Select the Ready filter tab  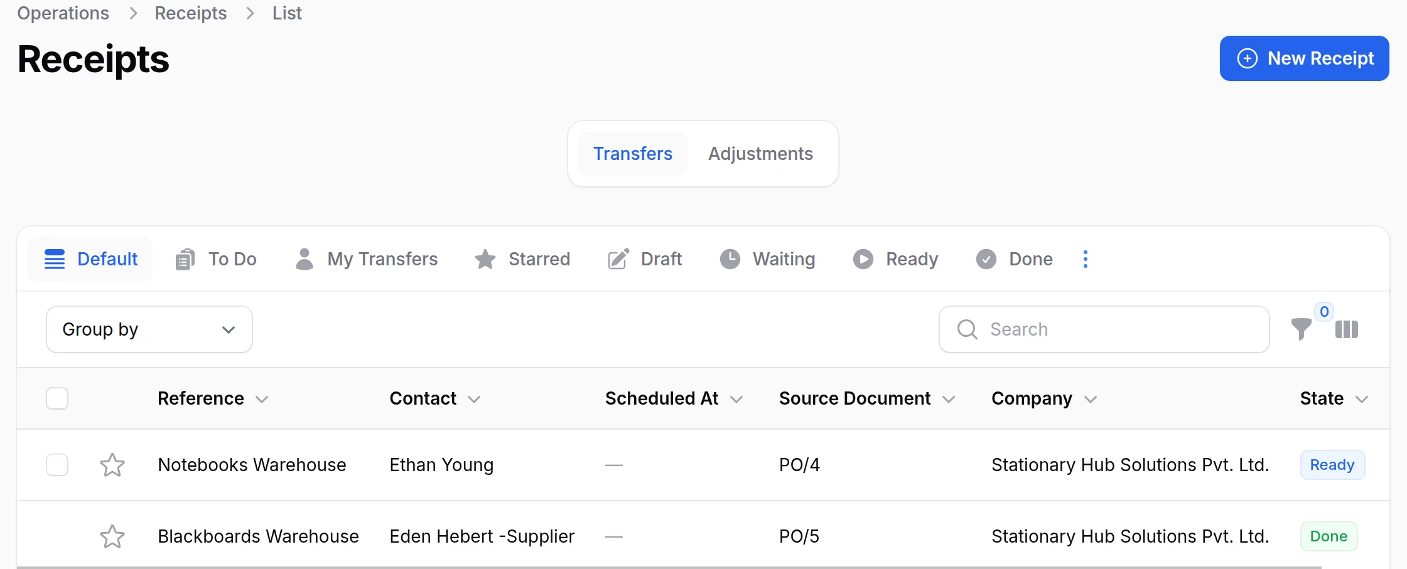(895, 259)
